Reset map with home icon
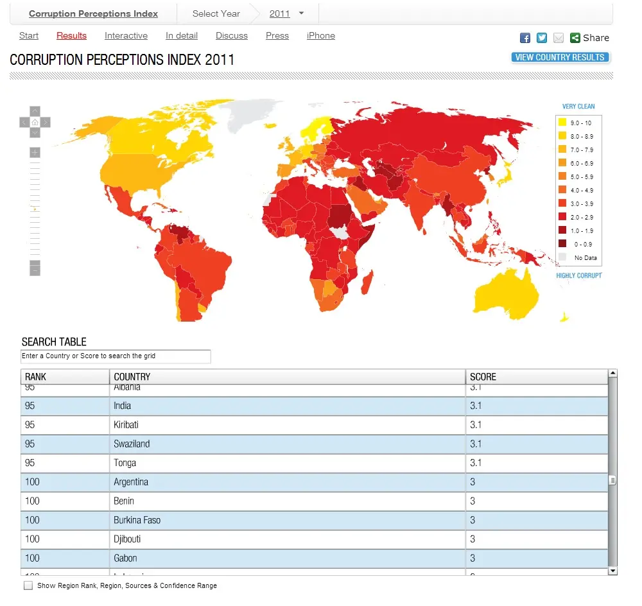642x606 pixels. tap(35, 122)
